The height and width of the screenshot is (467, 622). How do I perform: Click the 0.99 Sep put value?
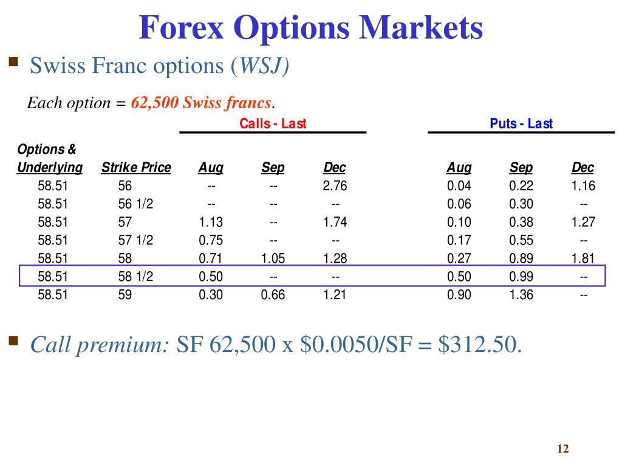(521, 277)
